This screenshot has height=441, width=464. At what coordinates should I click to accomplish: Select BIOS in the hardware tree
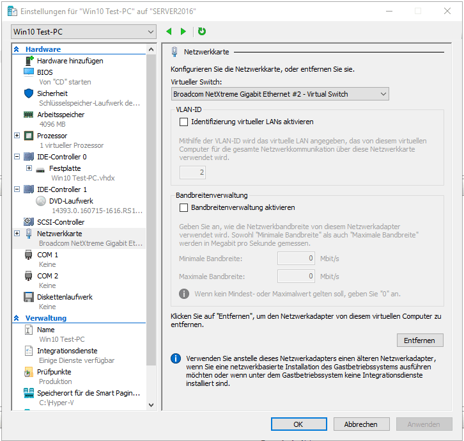click(x=45, y=72)
